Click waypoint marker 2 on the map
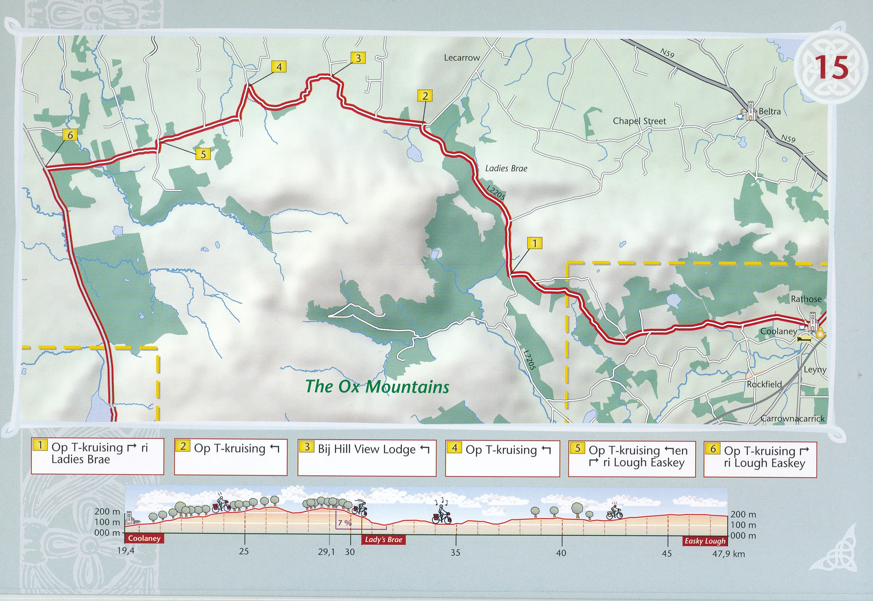Screen dimensions: 873x601 pyautogui.click(x=425, y=96)
